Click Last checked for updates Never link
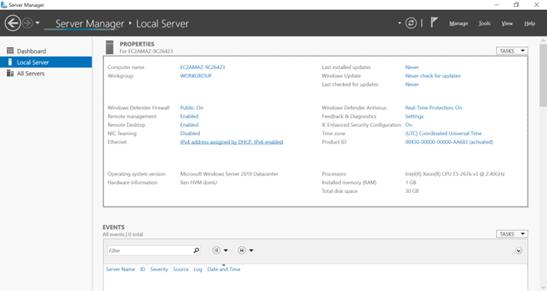 click(x=412, y=84)
